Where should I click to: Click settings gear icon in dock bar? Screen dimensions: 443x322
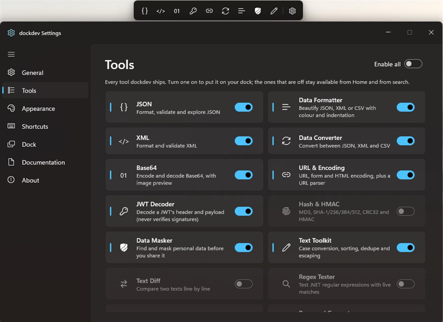(x=292, y=11)
